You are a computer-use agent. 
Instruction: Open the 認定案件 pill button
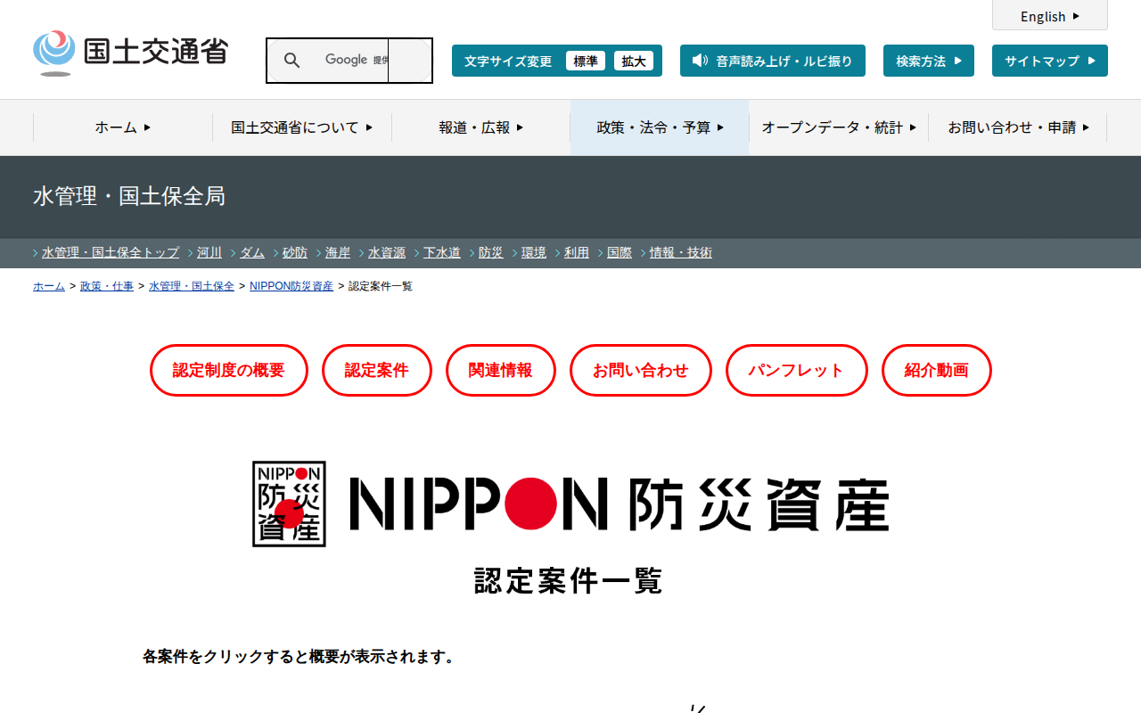point(377,370)
